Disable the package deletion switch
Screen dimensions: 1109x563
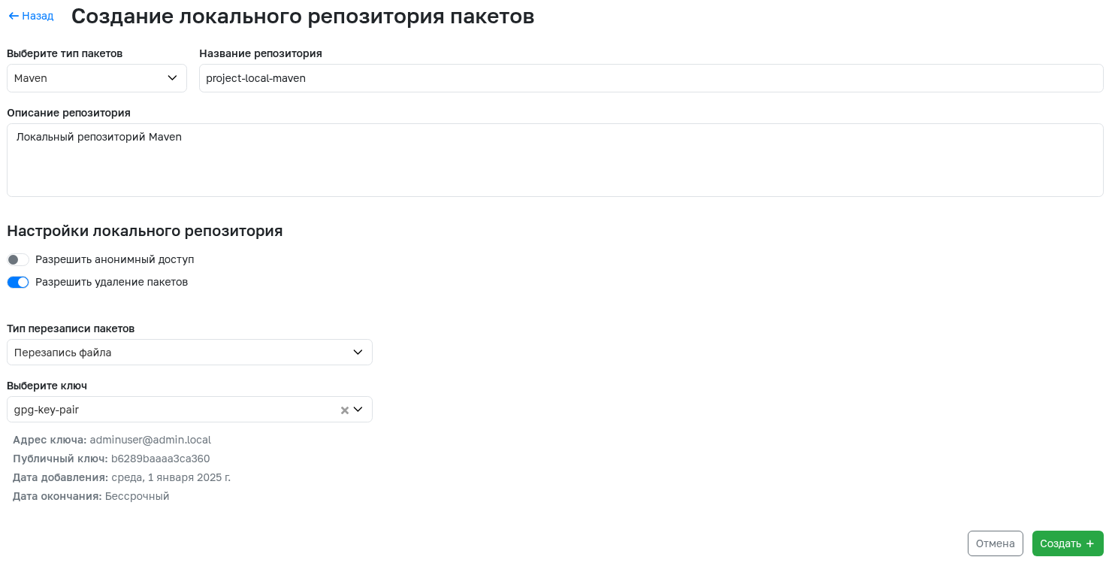(x=18, y=282)
